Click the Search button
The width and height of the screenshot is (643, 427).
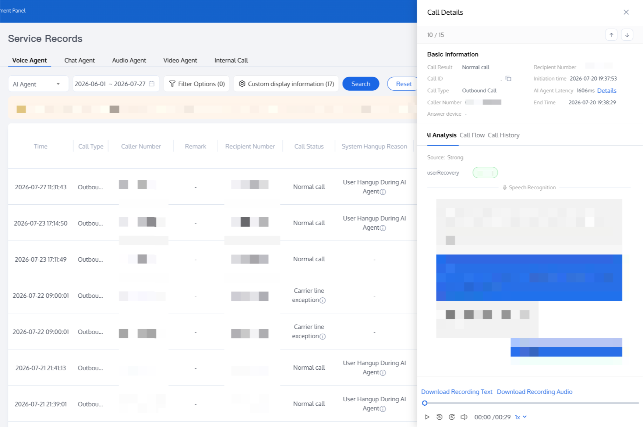(x=361, y=84)
